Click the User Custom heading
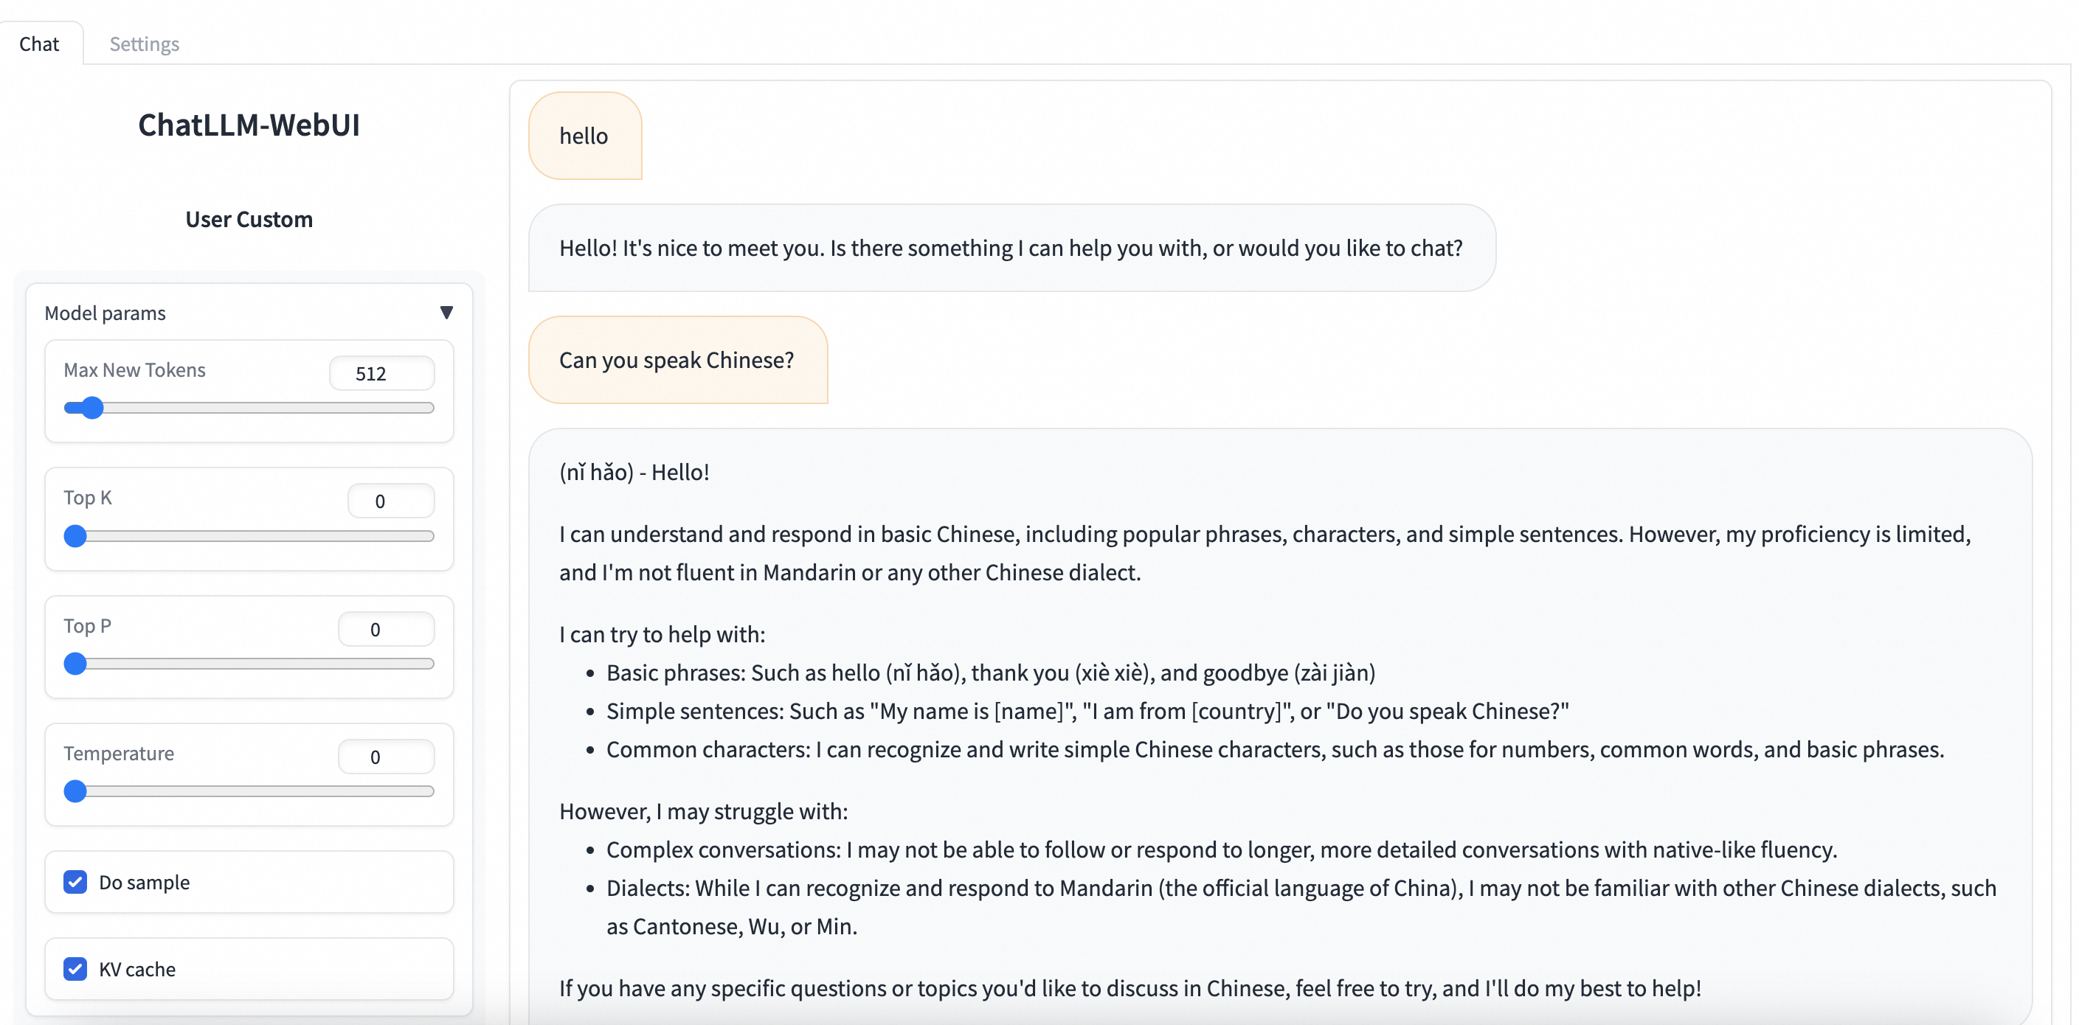2079x1025 pixels. pos(249,219)
